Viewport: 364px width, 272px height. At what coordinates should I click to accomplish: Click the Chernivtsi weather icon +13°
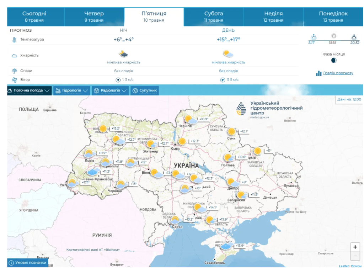click(x=122, y=184)
